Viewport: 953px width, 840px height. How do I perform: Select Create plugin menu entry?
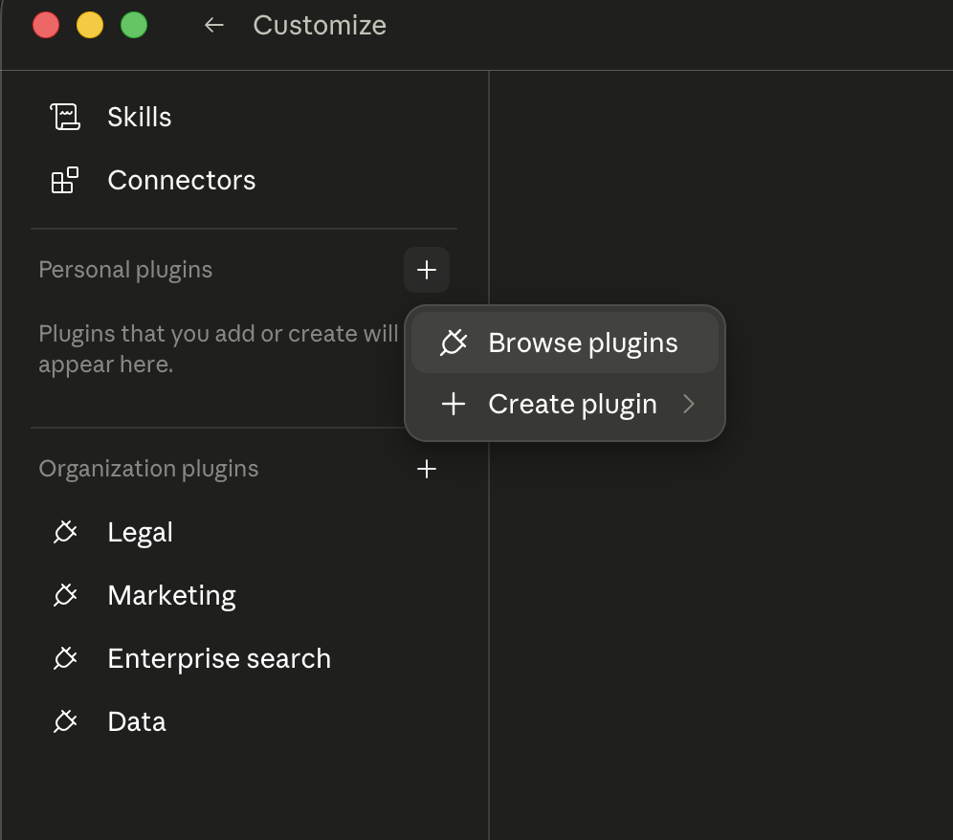point(565,404)
